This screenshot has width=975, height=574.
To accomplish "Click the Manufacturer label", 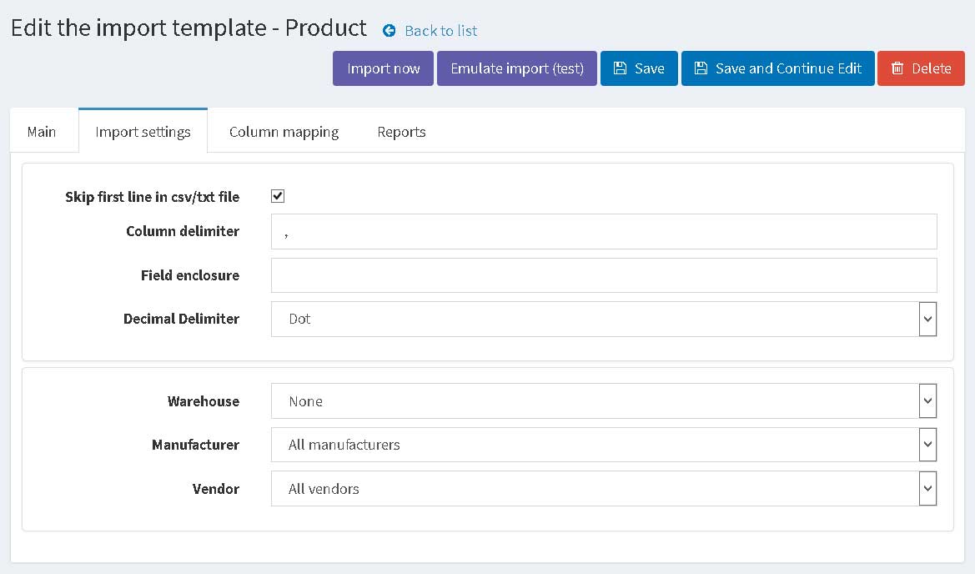I will click(x=196, y=445).
